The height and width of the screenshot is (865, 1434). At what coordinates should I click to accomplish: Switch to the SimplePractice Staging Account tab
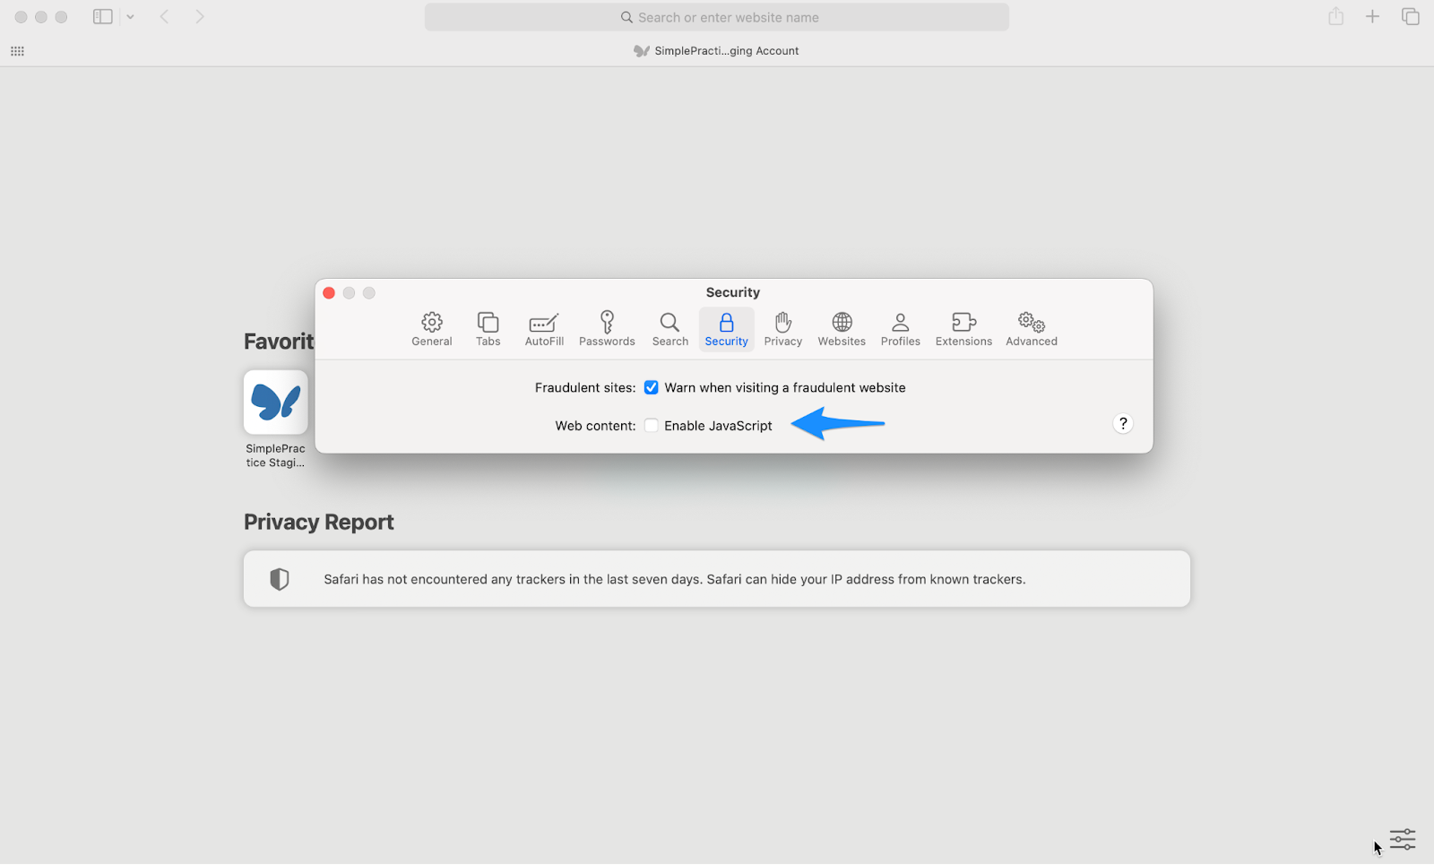717,50
